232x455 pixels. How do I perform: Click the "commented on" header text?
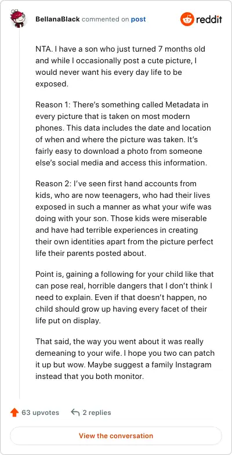[106, 20]
